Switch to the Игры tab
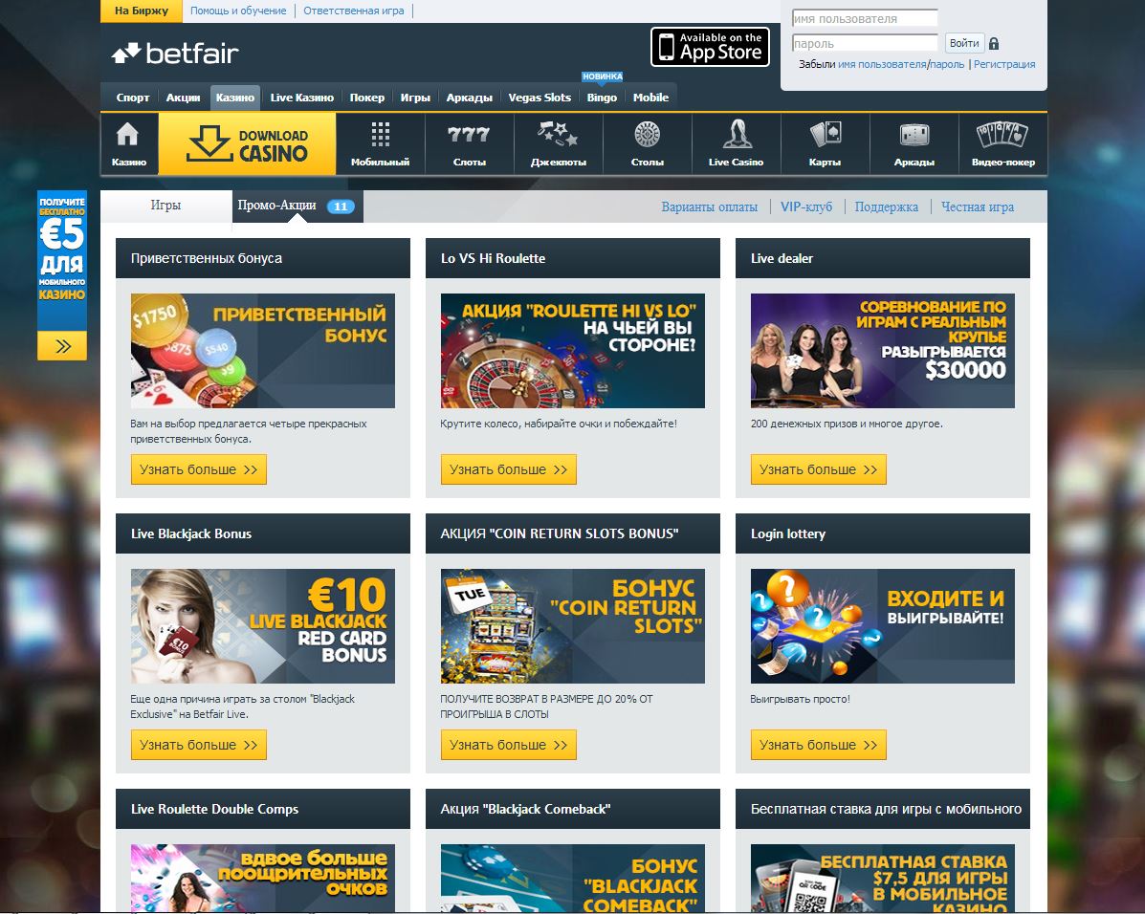 [165, 206]
